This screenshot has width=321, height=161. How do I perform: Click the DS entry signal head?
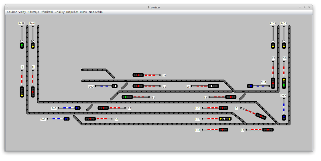[284, 83]
